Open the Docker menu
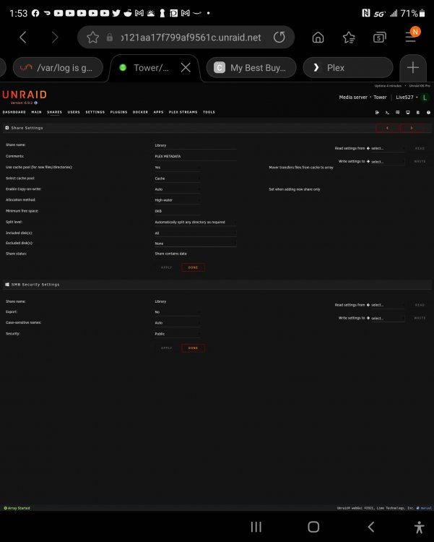The image size is (434, 542). tap(140, 112)
